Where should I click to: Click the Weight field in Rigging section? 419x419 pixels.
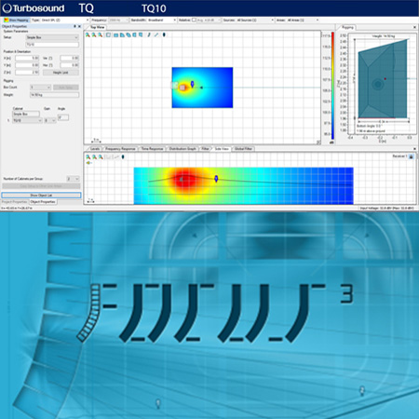(x=54, y=95)
